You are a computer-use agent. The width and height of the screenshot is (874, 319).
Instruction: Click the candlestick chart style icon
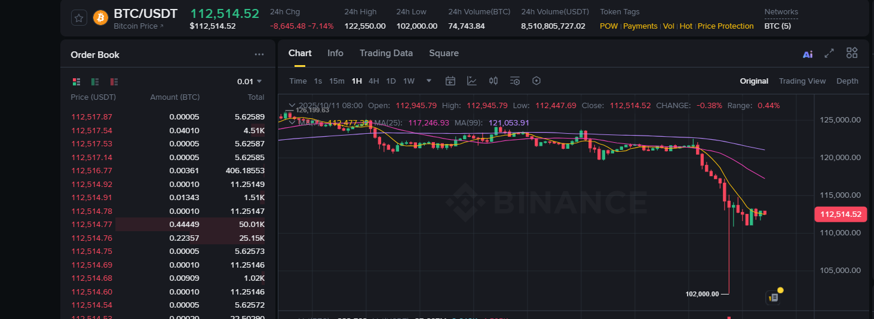493,81
